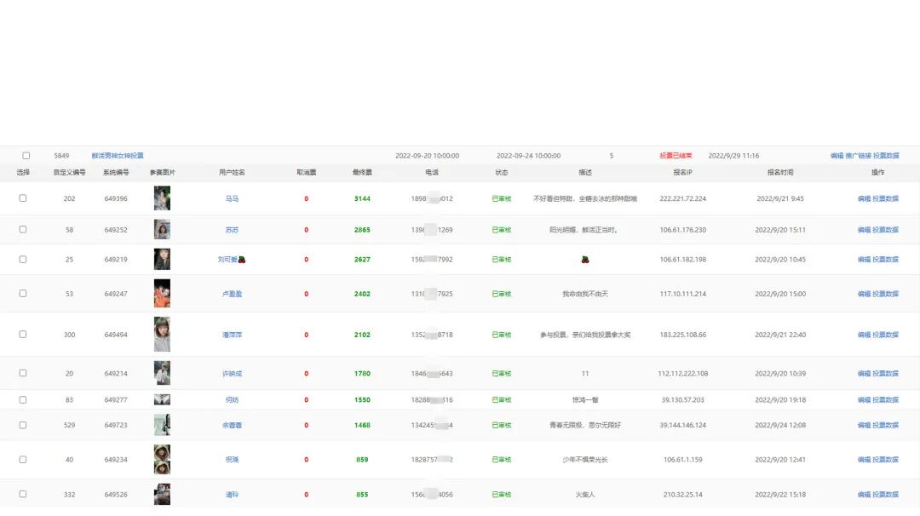Check the checkbox for 苏苏's row

click(x=23, y=229)
